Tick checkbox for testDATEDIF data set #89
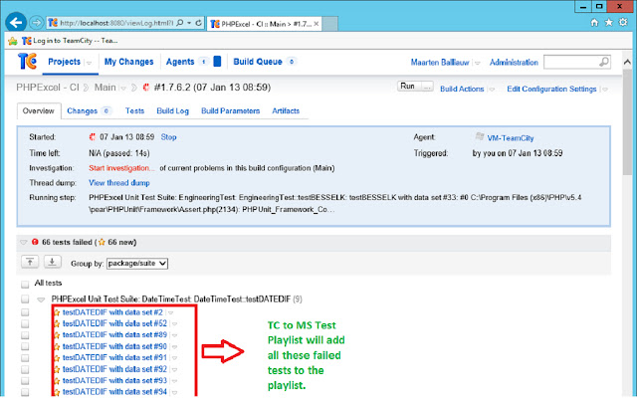 point(25,335)
